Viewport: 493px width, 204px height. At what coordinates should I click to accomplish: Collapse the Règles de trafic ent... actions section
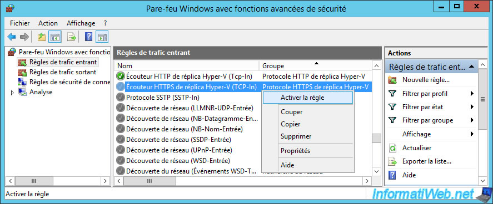point(471,67)
